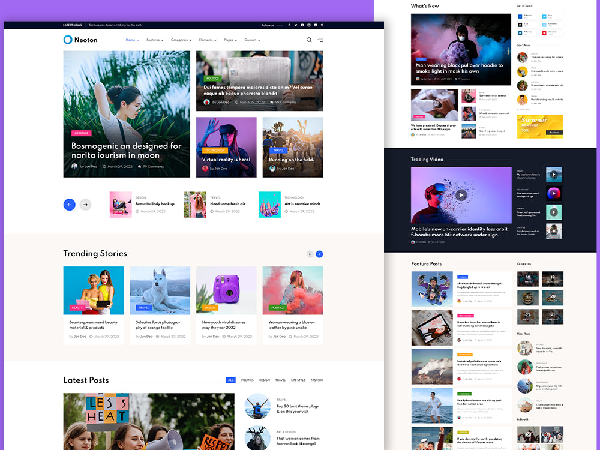Click the Vimeo icon in Get in Touch
The width and height of the screenshot is (600, 450).
[x=544, y=25]
